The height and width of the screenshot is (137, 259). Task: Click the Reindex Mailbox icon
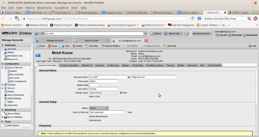(x=103, y=46)
